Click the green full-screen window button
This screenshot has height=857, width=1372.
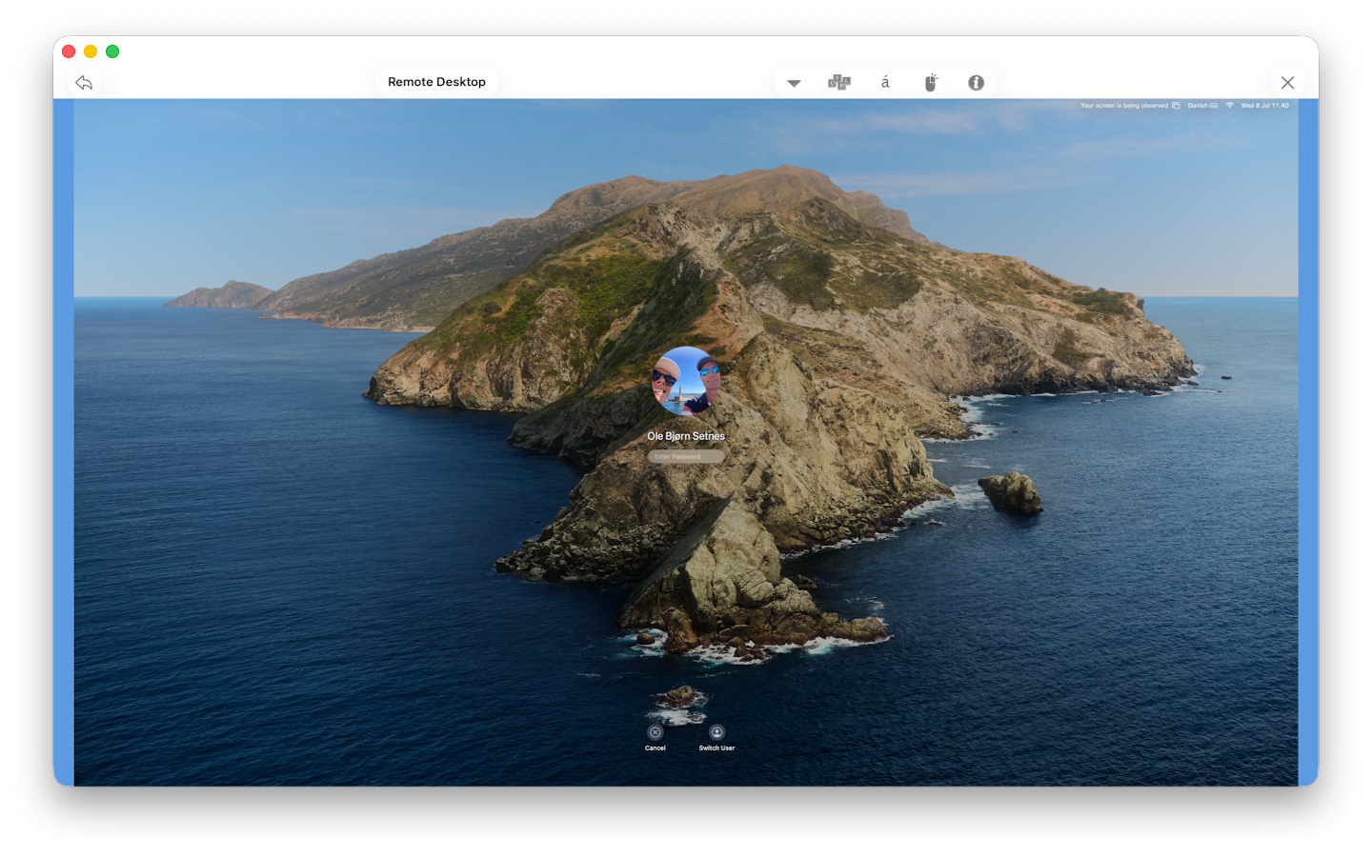tap(112, 51)
